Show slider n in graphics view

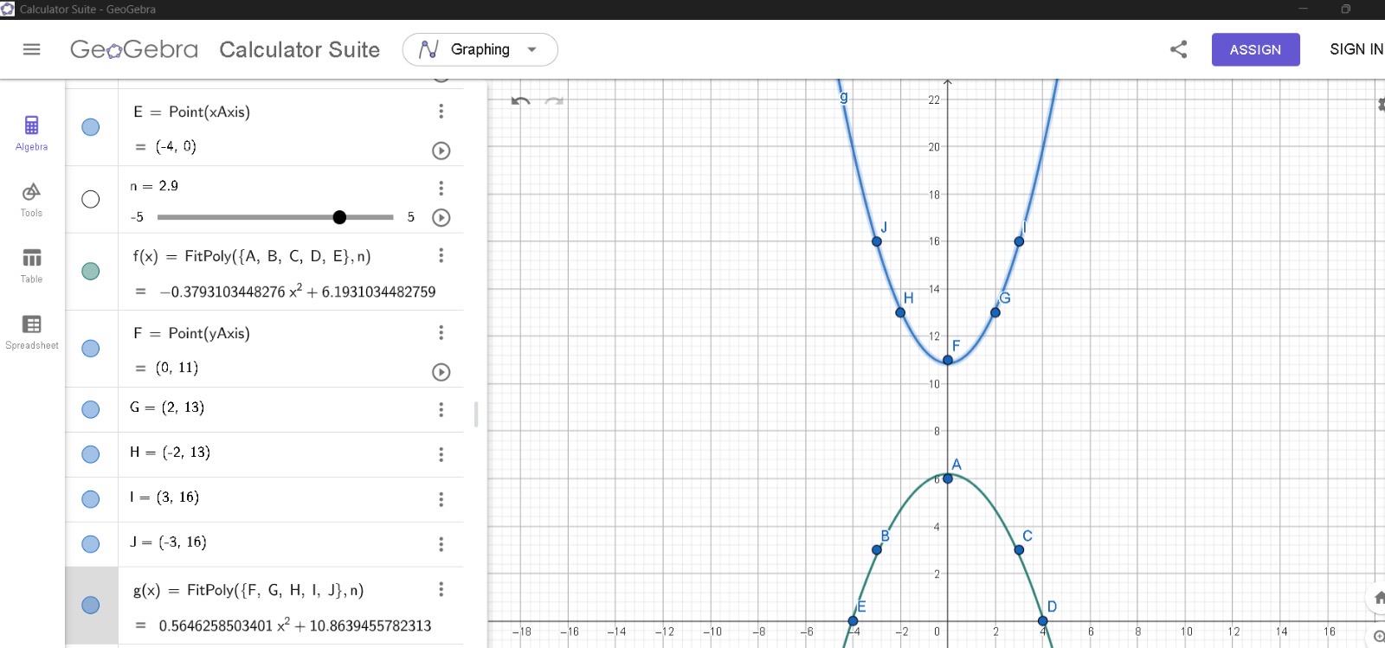[x=90, y=199]
